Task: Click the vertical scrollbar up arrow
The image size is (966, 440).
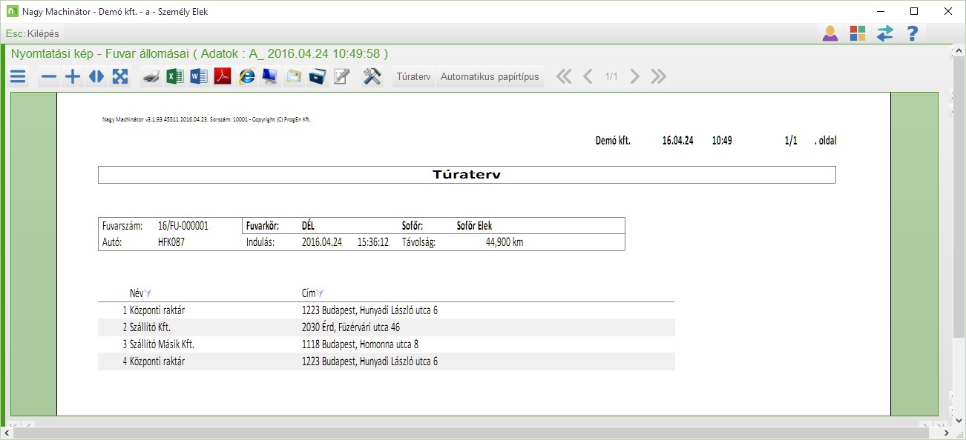Action: pyautogui.click(x=959, y=50)
